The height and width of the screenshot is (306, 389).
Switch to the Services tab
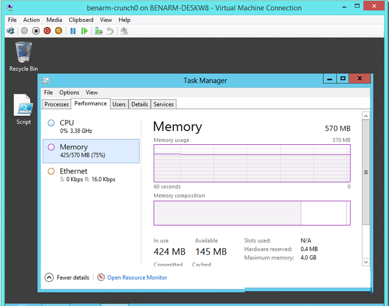tap(163, 104)
